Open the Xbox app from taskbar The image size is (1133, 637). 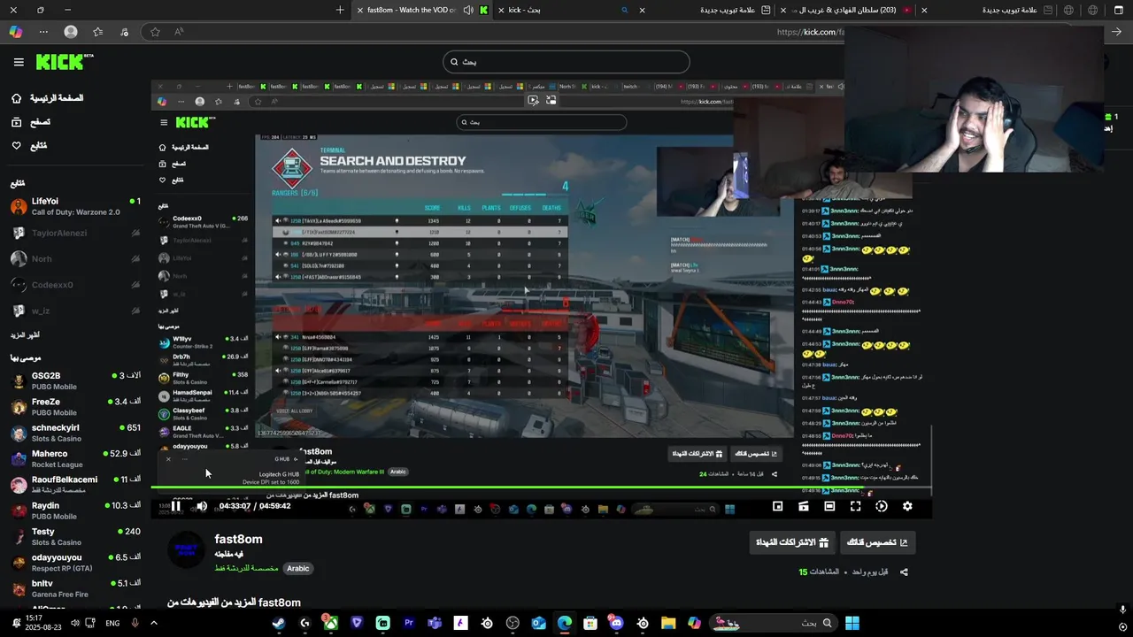[x=330, y=623]
